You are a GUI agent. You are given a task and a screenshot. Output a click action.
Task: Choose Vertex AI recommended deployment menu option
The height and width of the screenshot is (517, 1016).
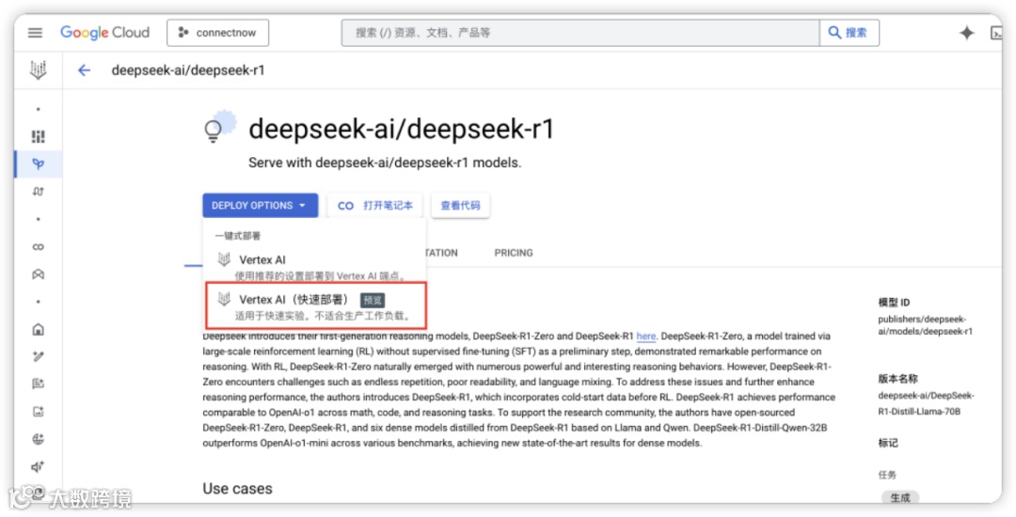(314, 267)
